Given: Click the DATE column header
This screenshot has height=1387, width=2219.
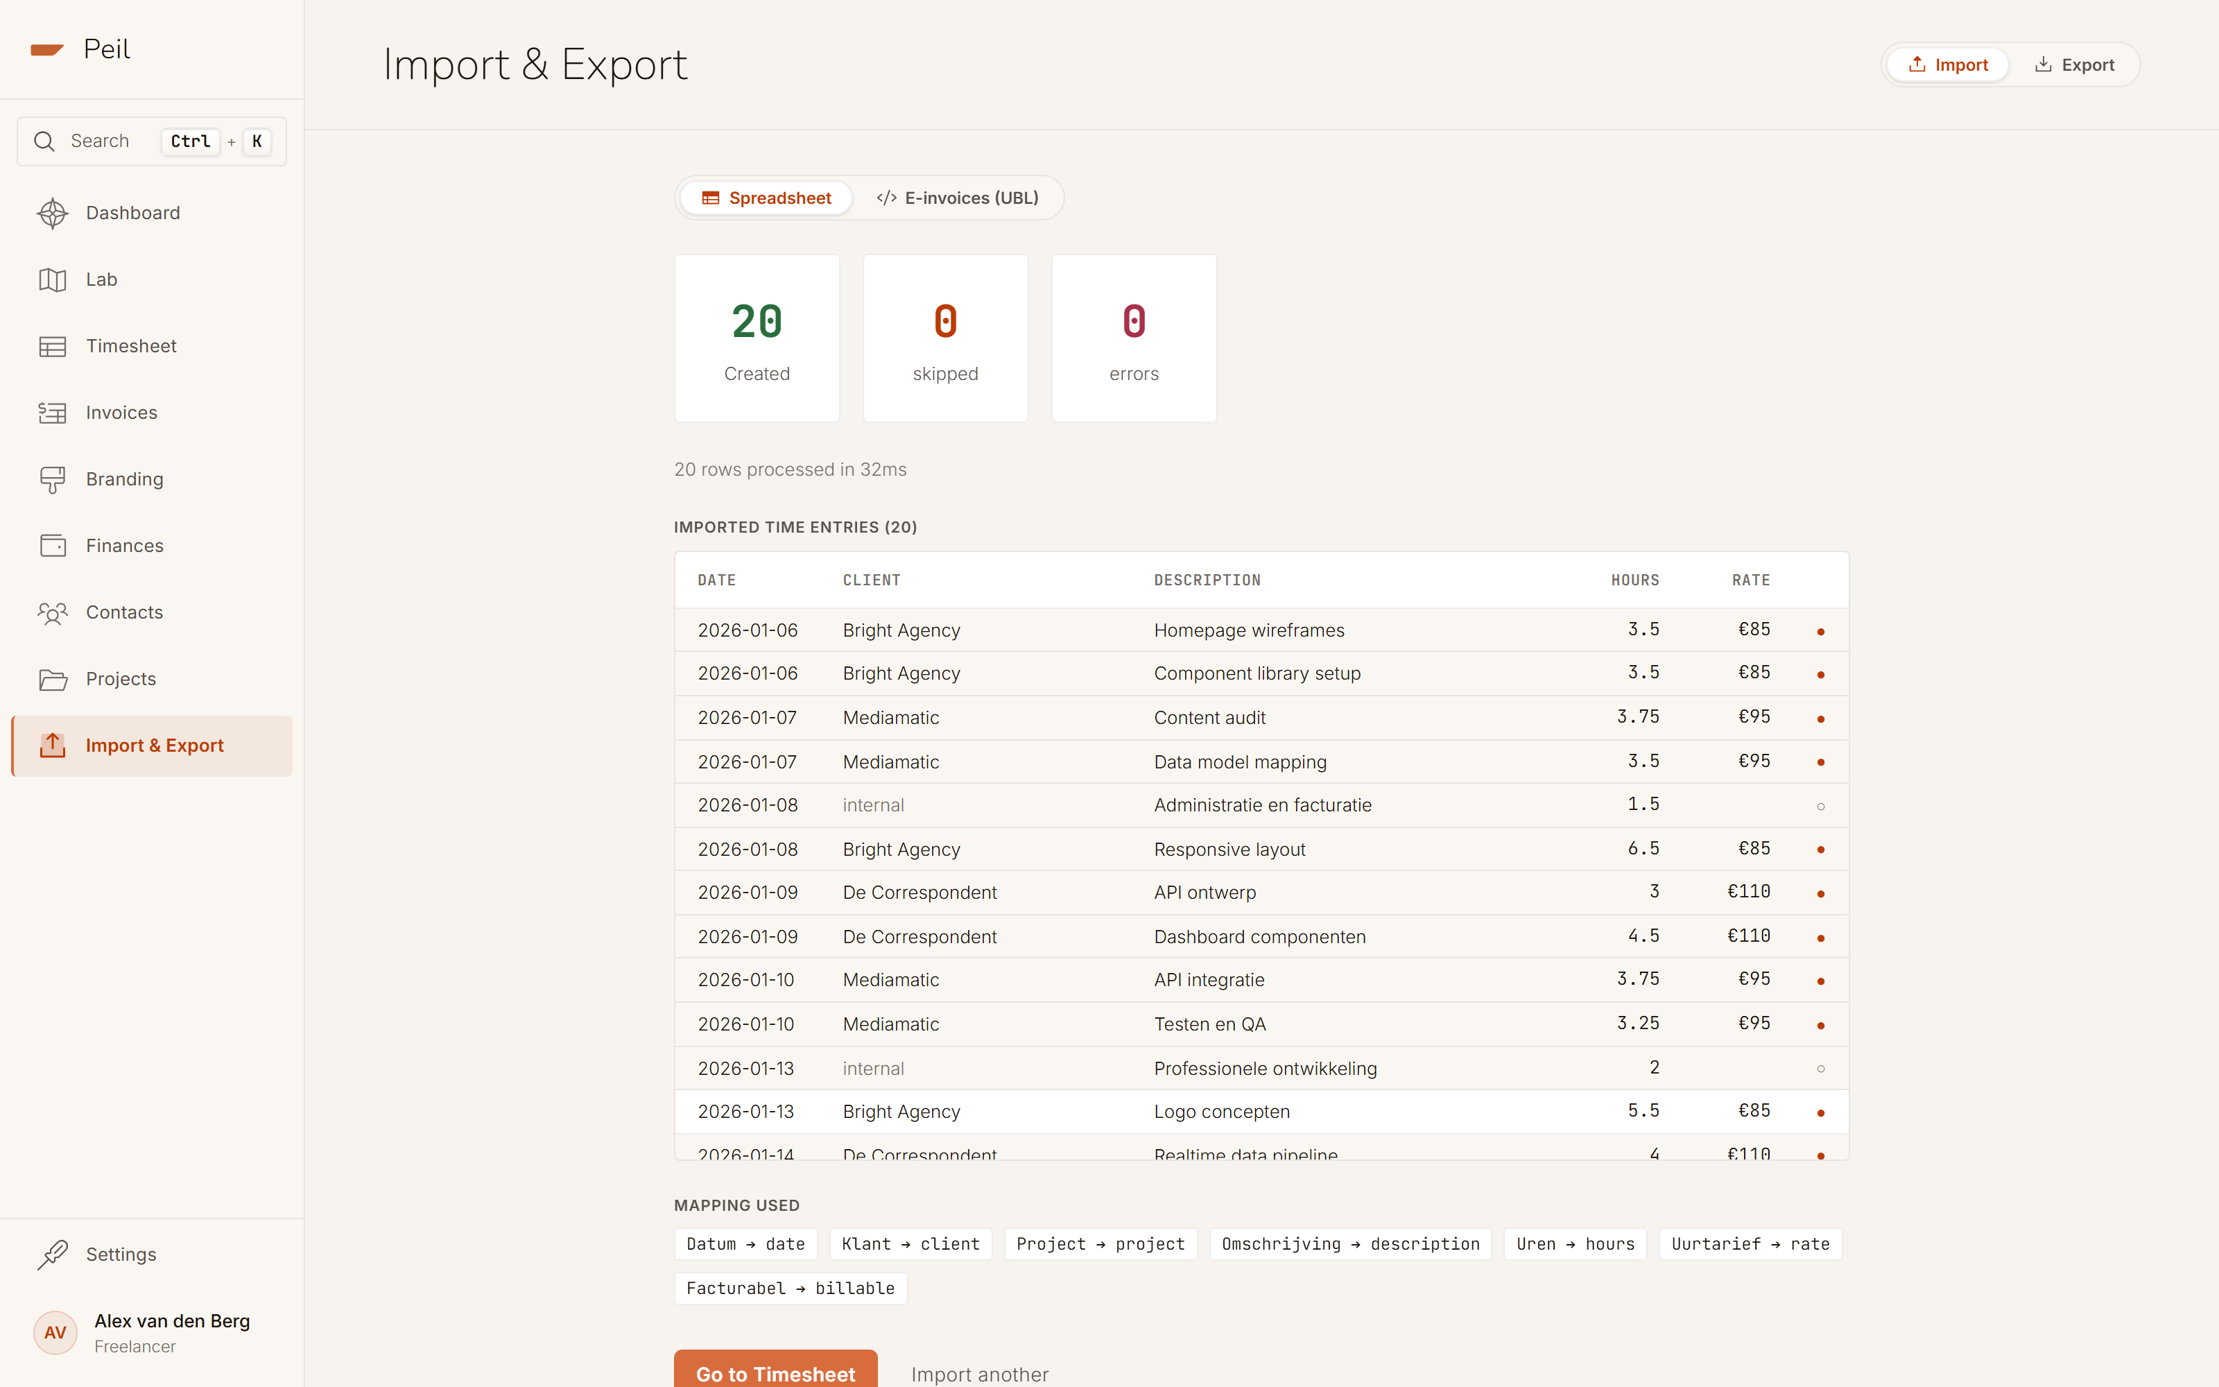Looking at the screenshot, I should pos(717,580).
